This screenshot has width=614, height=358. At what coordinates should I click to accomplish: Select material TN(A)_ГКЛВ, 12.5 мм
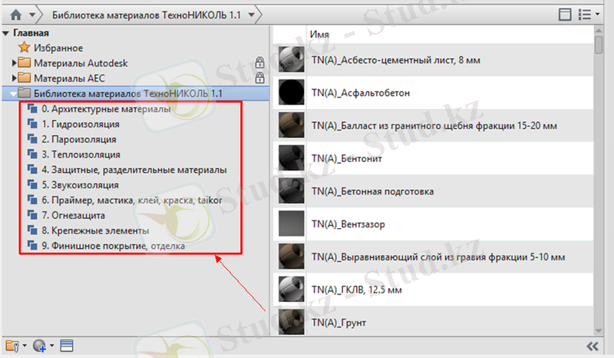(x=357, y=290)
